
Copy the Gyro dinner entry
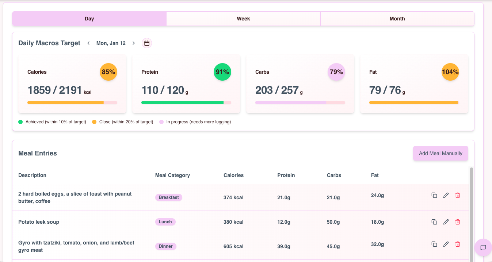tap(434, 244)
